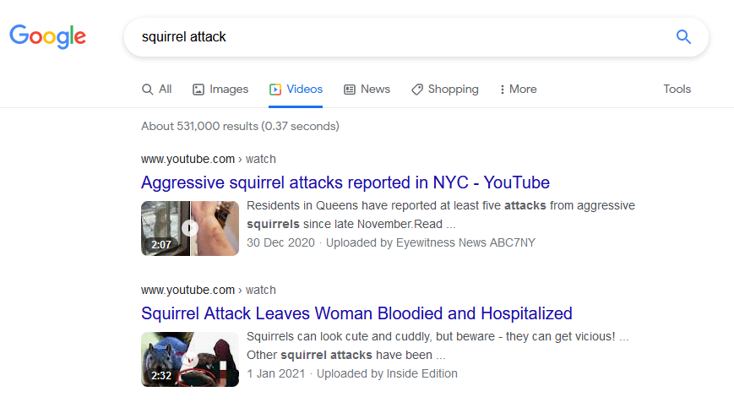Open 'Squirrel Attack Leaves Woman Bloodied' link

tap(356, 313)
